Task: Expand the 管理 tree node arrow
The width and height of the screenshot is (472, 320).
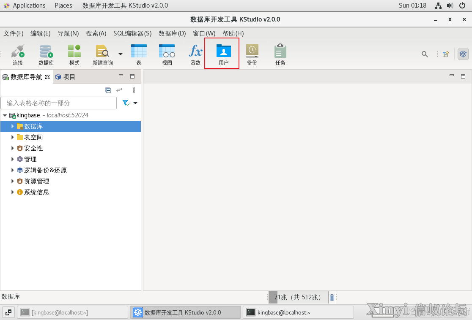Action: (x=12, y=159)
